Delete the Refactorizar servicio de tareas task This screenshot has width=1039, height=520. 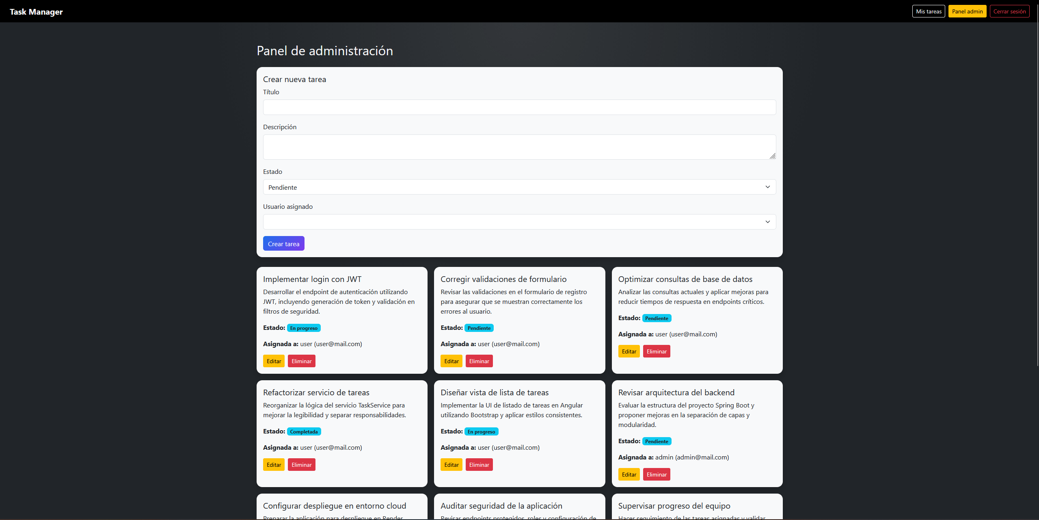pyautogui.click(x=302, y=465)
